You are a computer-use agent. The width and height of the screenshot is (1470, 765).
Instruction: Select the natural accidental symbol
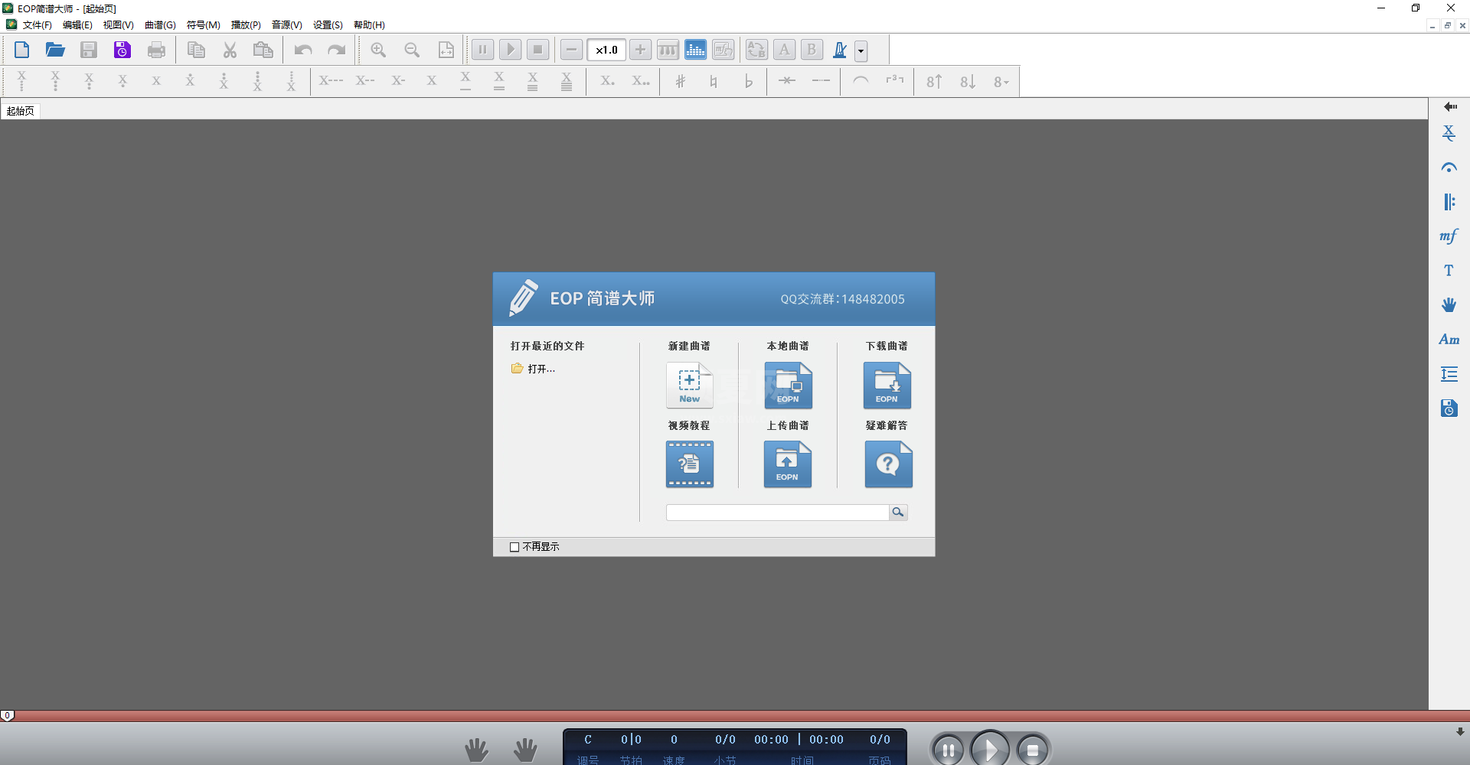click(x=714, y=81)
